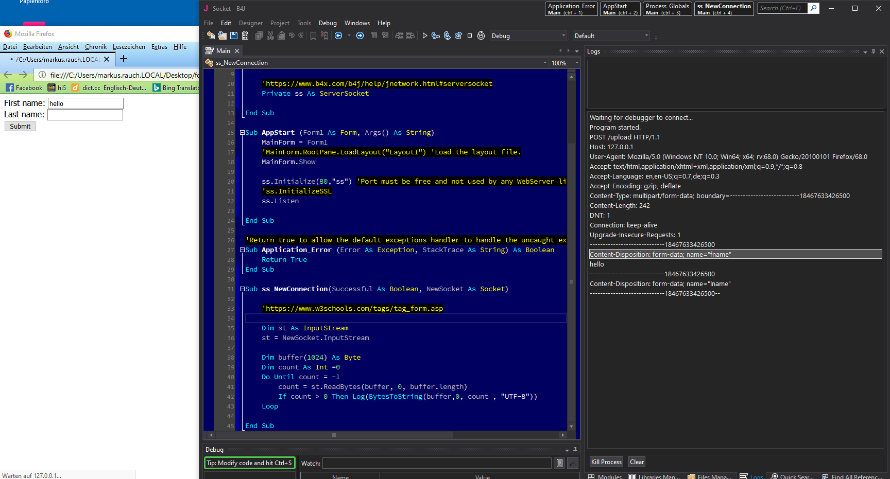Screen dimensions: 890x479
Task: Click the Stop debugging square icon
Action: 469,36
